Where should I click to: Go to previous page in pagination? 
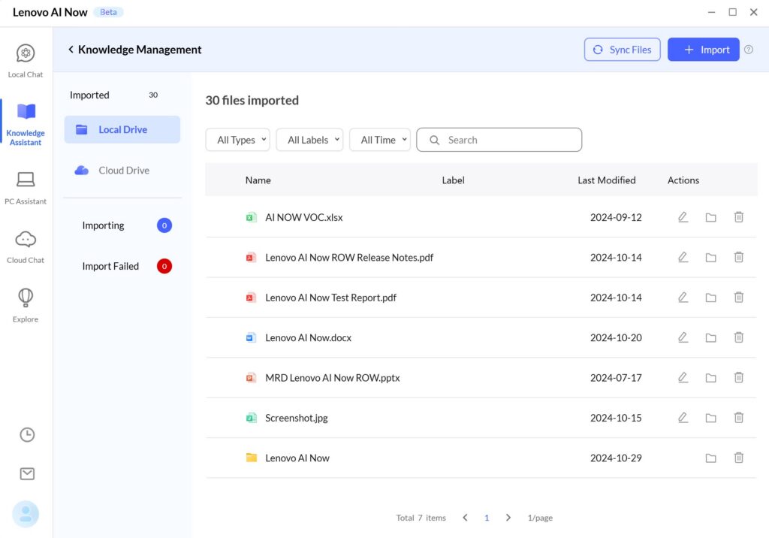coord(465,518)
